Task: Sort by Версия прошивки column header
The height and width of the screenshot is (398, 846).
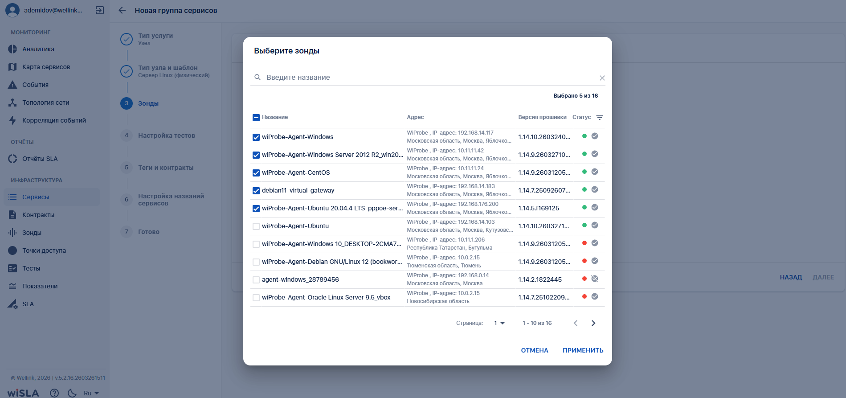Action: (x=542, y=117)
